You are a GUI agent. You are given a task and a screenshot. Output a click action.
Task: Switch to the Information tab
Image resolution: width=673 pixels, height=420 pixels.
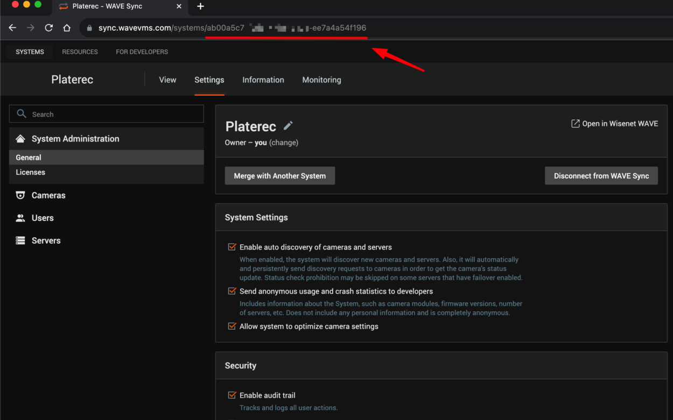263,80
